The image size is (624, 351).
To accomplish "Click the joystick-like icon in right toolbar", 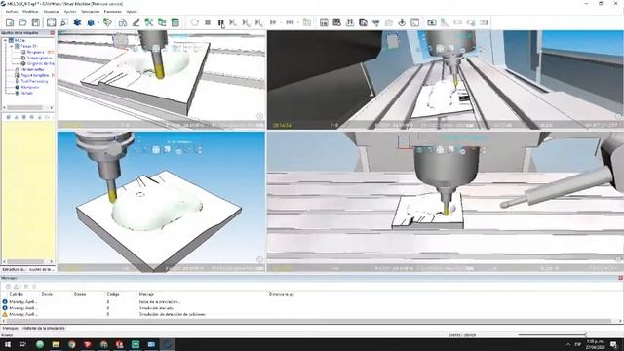I will 402,22.
